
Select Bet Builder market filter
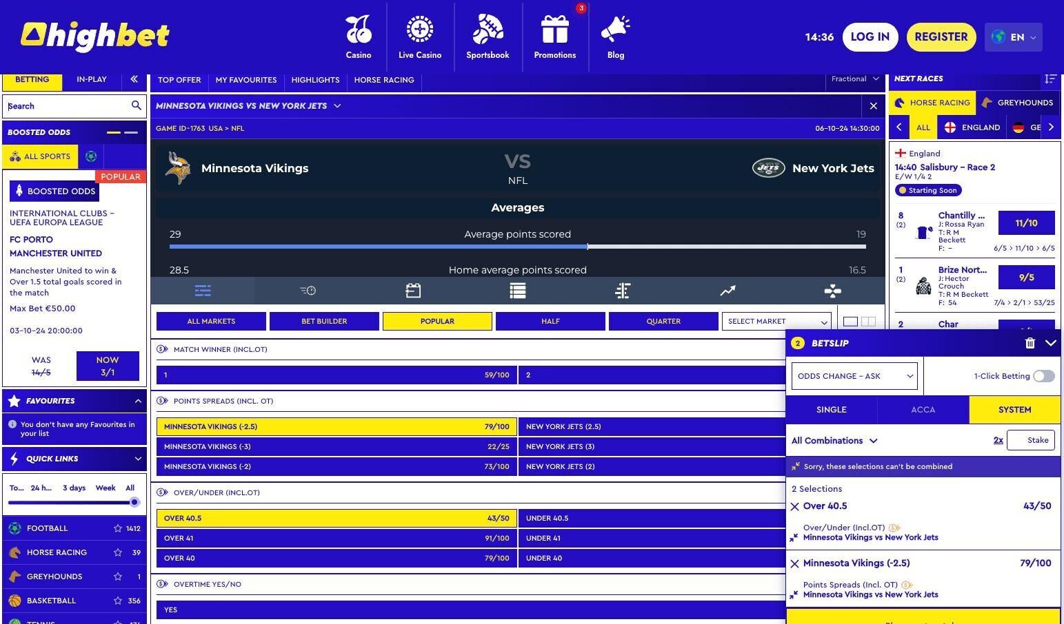click(324, 322)
